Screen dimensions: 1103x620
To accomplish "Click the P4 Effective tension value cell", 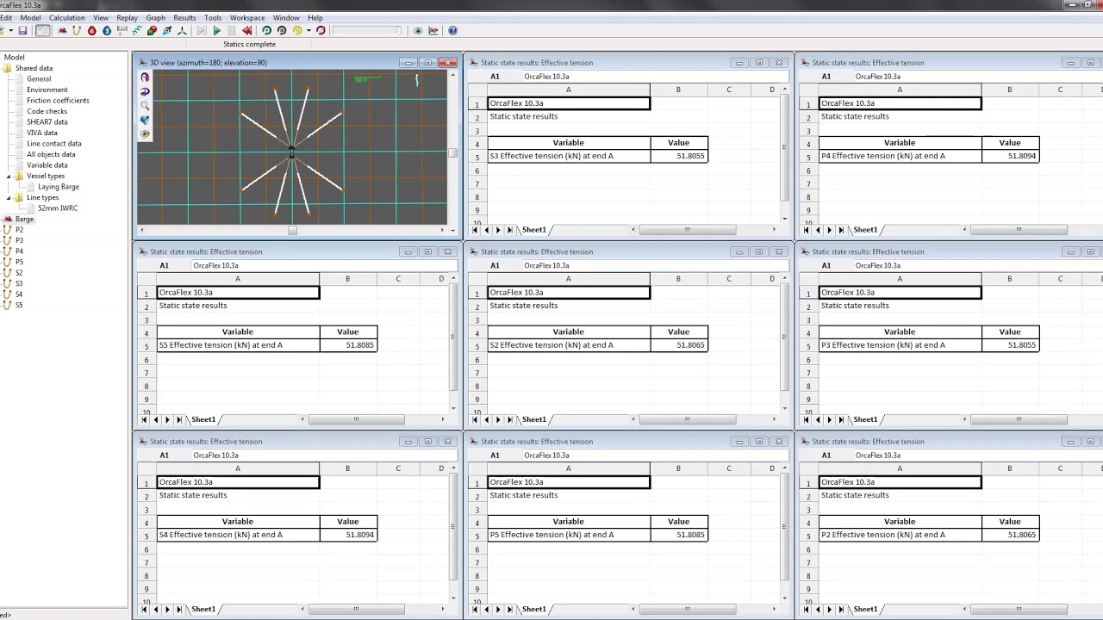I will pyautogui.click(x=1010, y=156).
